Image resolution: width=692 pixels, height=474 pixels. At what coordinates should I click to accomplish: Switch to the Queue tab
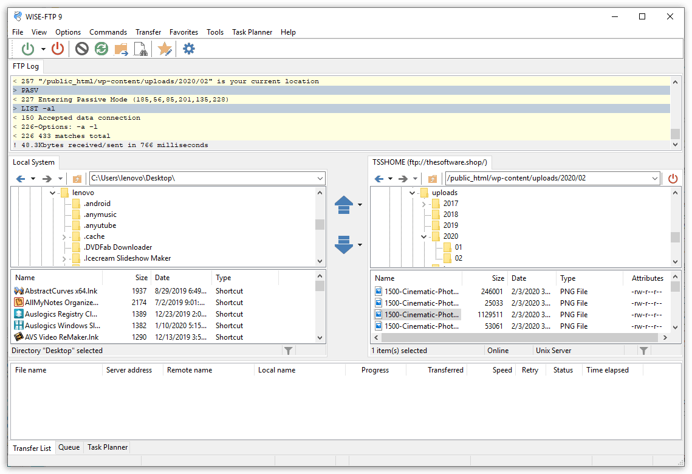pos(69,447)
